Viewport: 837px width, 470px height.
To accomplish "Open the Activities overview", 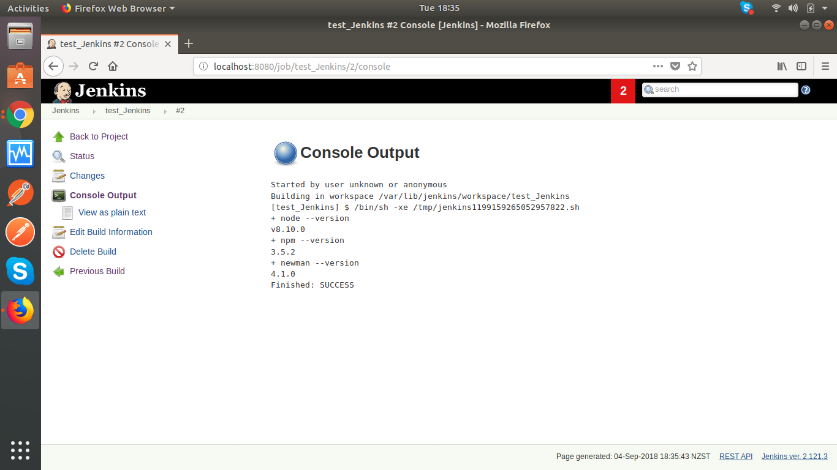I will pos(28,8).
